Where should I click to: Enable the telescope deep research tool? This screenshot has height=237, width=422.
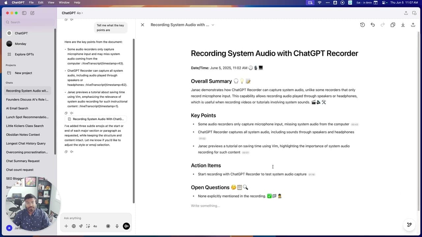(81, 226)
